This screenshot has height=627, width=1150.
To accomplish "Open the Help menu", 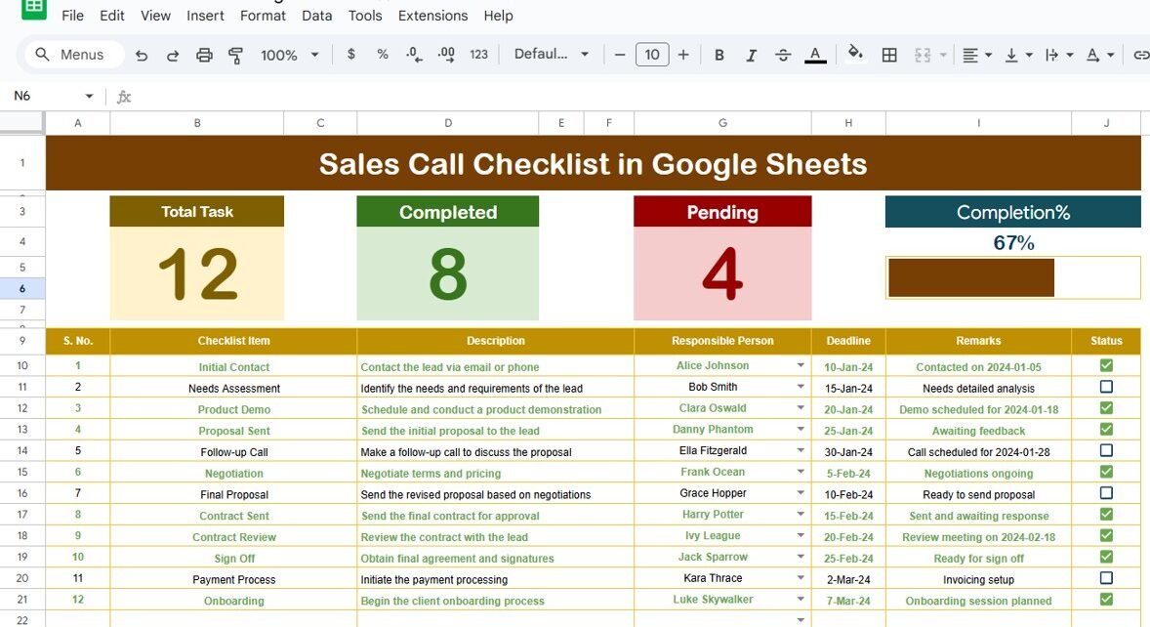I will click(x=498, y=16).
